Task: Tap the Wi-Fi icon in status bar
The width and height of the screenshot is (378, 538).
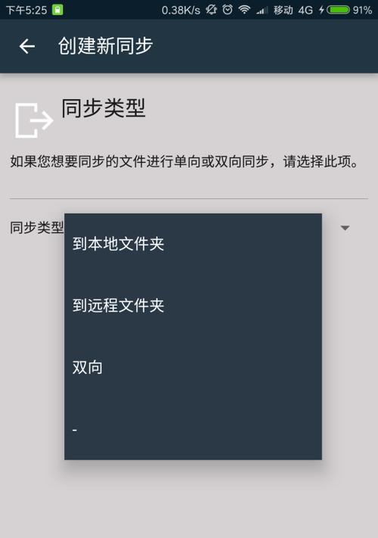Action: click(244, 10)
